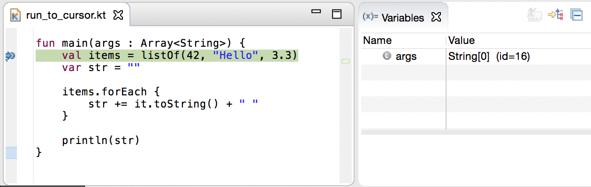Click the value String[0] (id=16)

click(x=489, y=57)
